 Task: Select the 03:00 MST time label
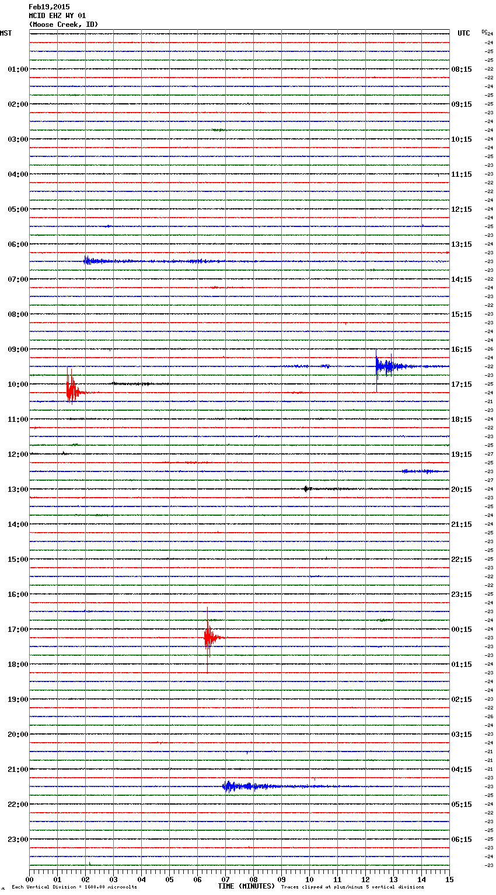[x=18, y=139]
